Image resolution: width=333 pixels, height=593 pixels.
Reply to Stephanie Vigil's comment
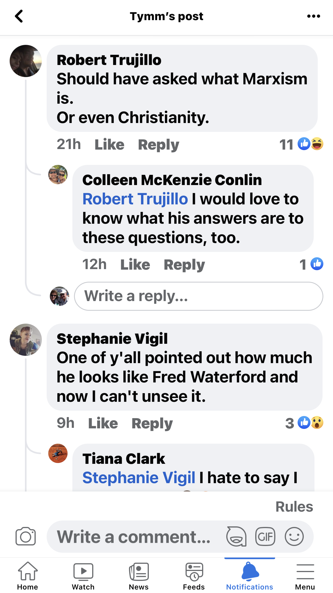click(152, 423)
